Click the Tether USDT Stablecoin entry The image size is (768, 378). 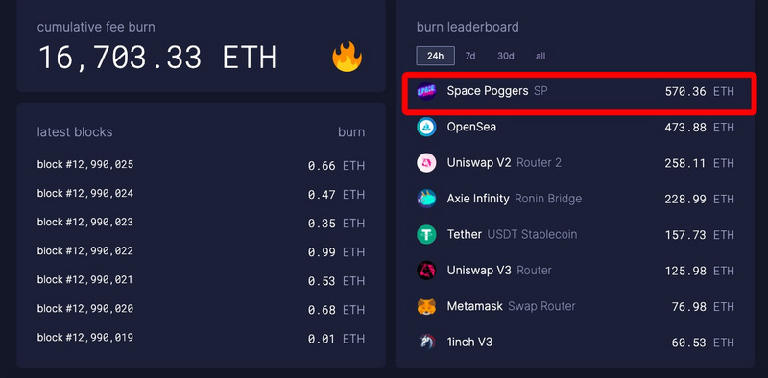point(575,234)
